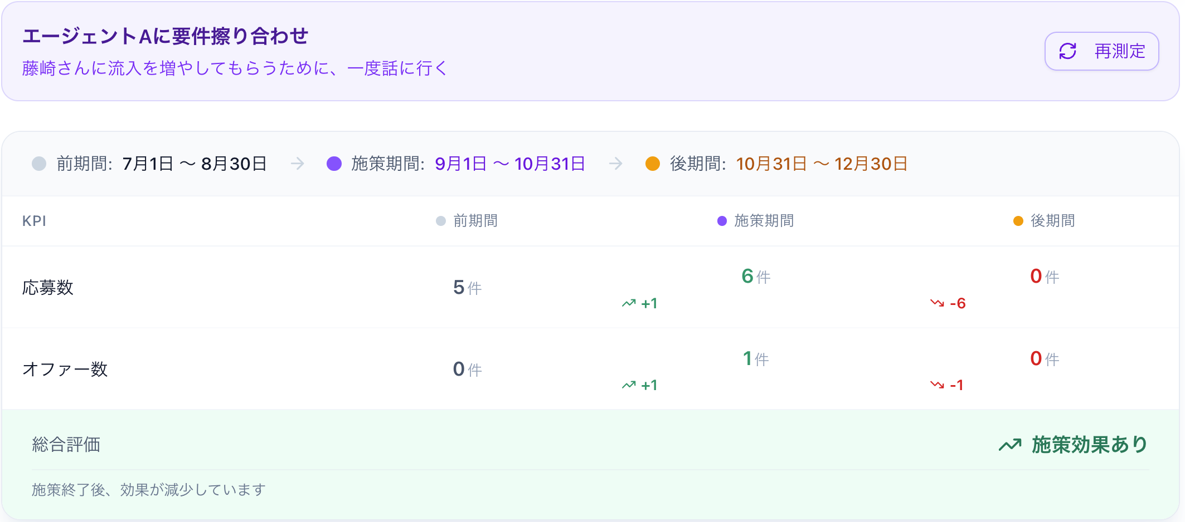This screenshot has height=522, width=1185.
Task: Click the KPI column header
Action: [34, 221]
